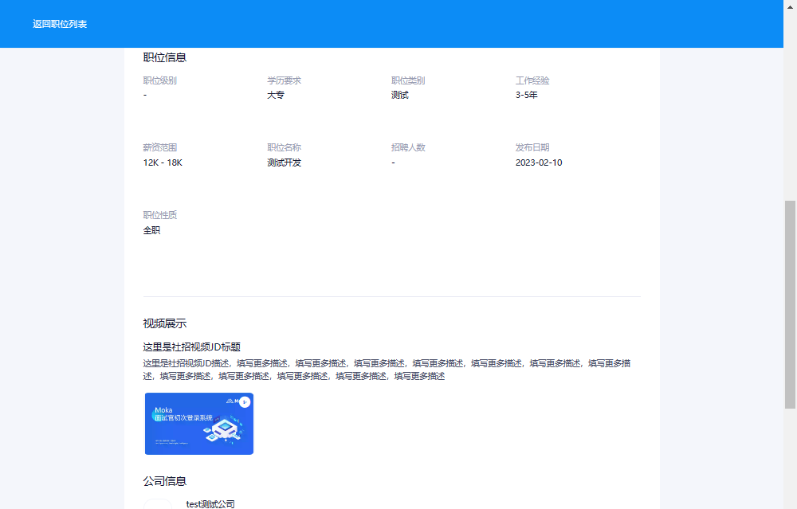Select the 职位信息 heading

coord(165,57)
